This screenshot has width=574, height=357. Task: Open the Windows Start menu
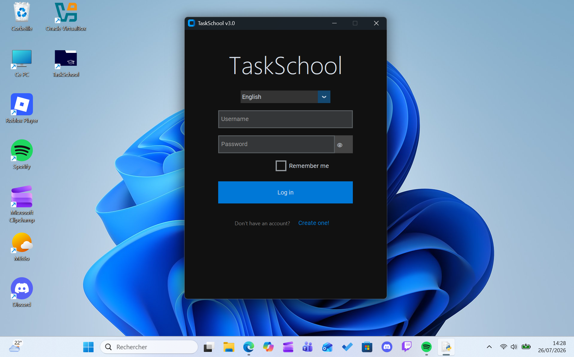point(88,347)
